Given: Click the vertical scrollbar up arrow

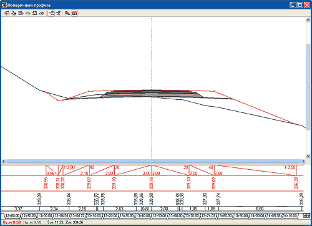Looking at the screenshot, I should (x=308, y=20).
